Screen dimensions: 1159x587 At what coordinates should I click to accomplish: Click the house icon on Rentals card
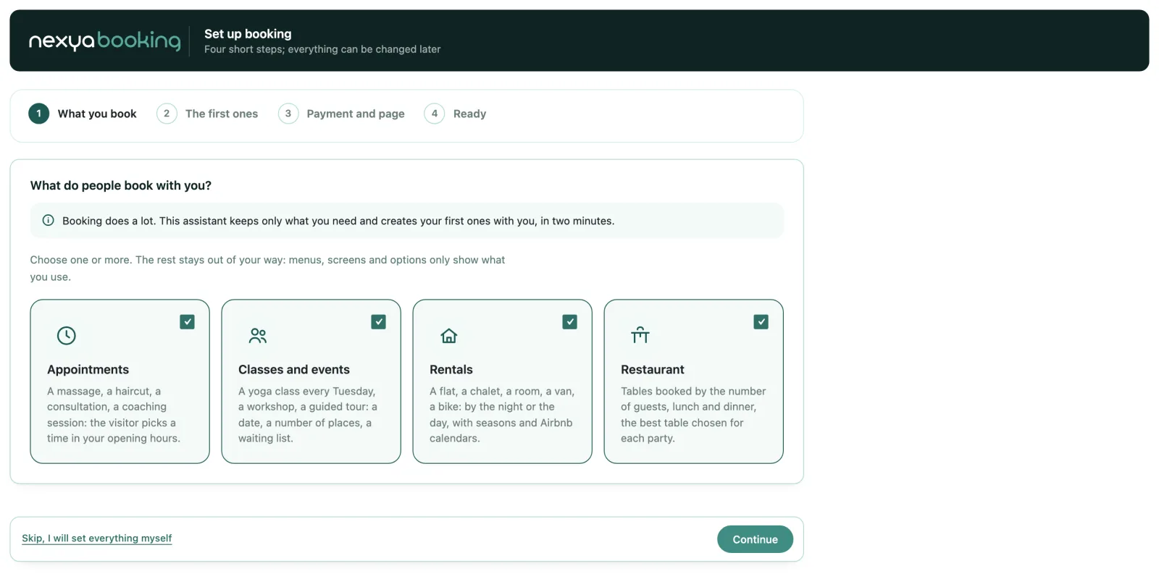[449, 336]
